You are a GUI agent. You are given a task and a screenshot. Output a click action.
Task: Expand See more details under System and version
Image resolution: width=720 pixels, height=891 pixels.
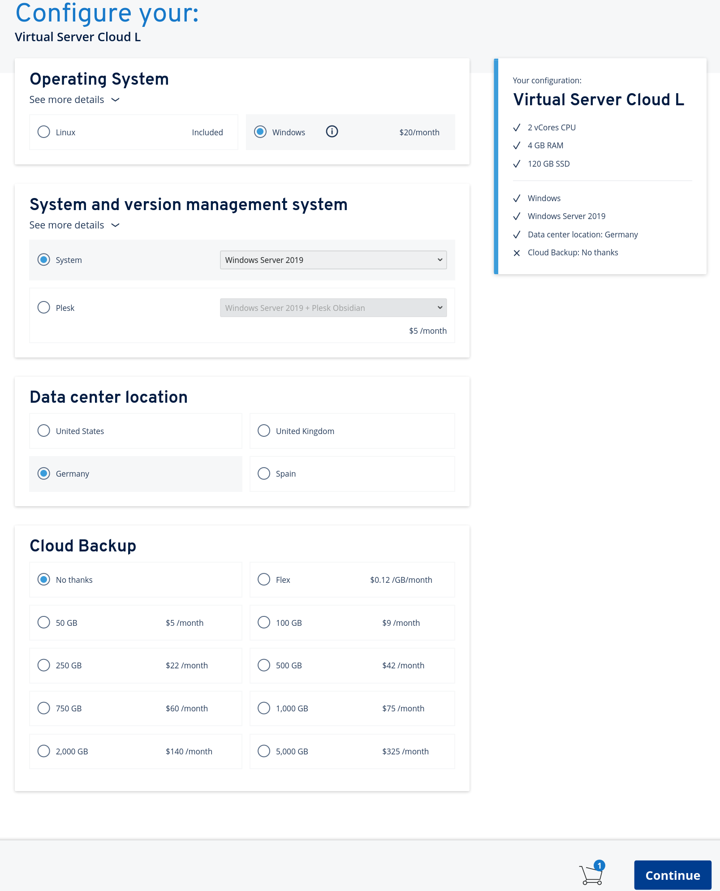(x=74, y=225)
